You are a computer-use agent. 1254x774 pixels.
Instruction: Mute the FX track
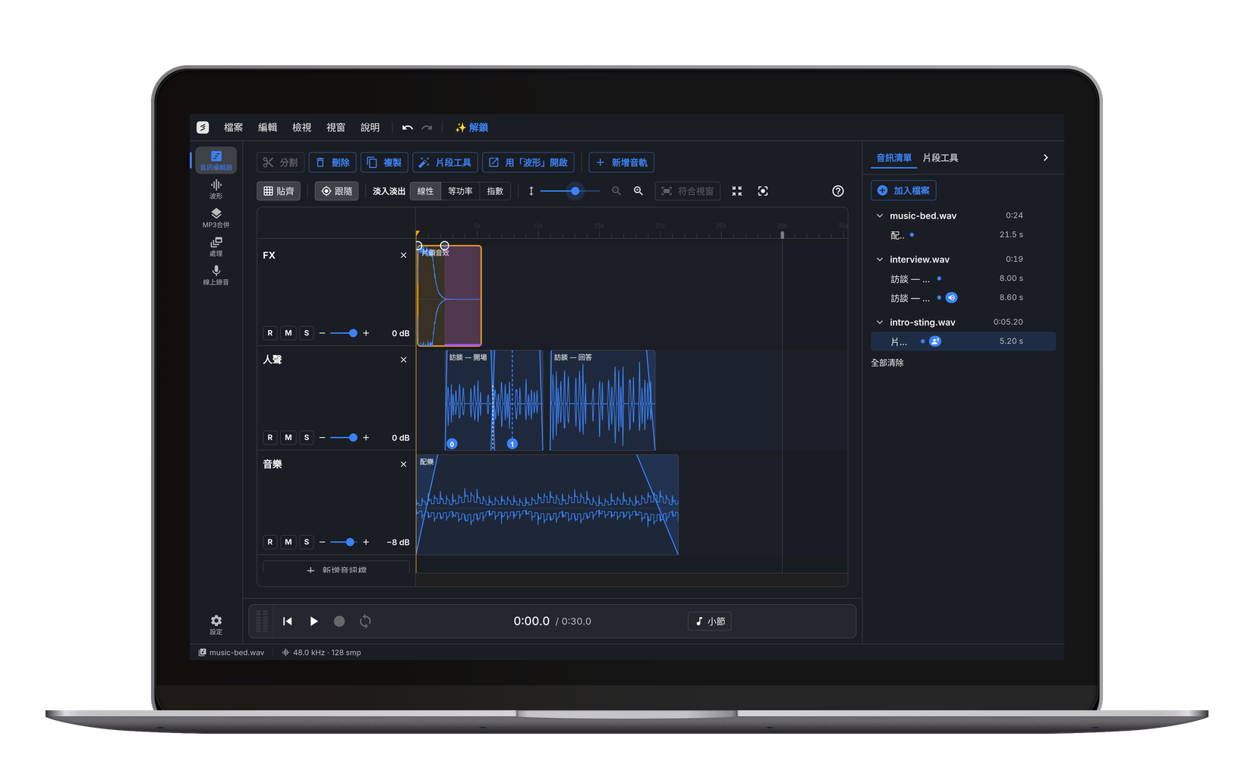coord(288,333)
